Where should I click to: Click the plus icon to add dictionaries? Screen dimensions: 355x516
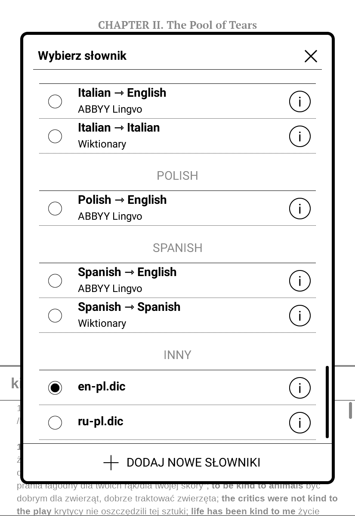coord(111,463)
